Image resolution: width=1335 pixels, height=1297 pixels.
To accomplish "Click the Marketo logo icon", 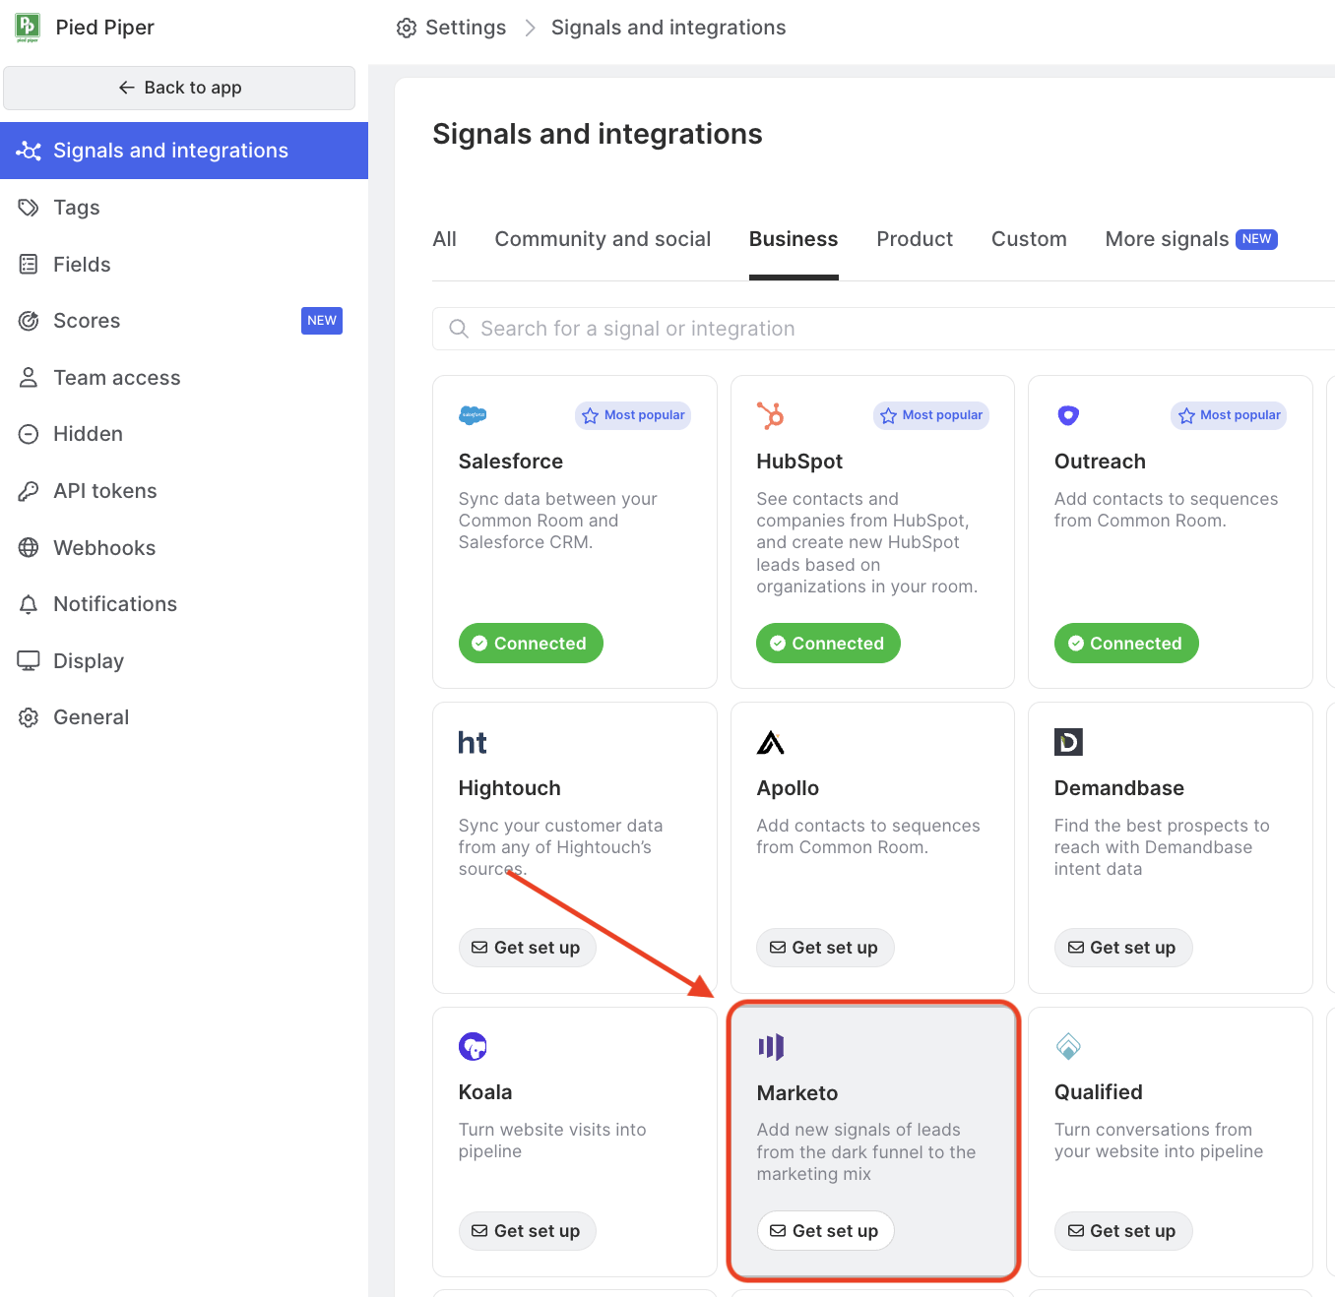I will click(771, 1047).
